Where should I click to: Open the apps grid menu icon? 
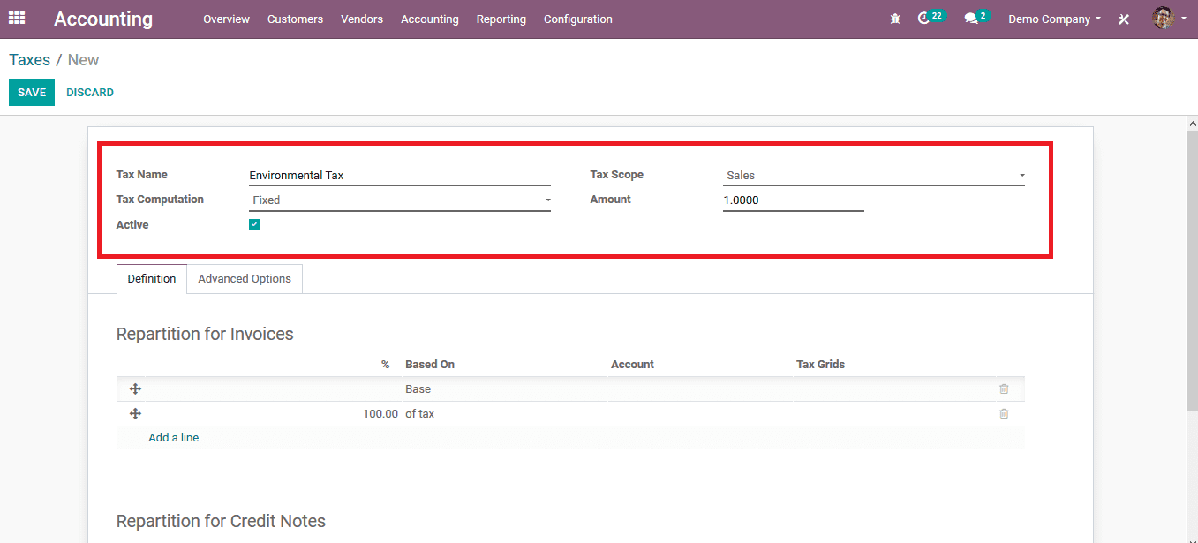coord(17,18)
